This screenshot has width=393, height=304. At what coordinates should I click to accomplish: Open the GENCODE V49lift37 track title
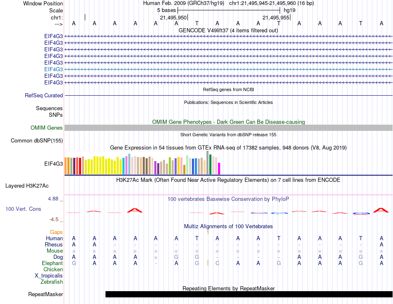point(228,30)
